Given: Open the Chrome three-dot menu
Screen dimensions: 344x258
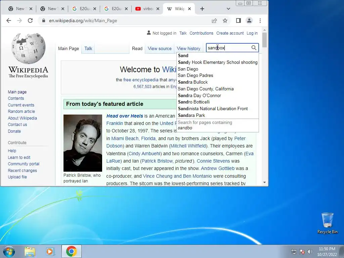Looking at the screenshot, I should tap(260, 20).
